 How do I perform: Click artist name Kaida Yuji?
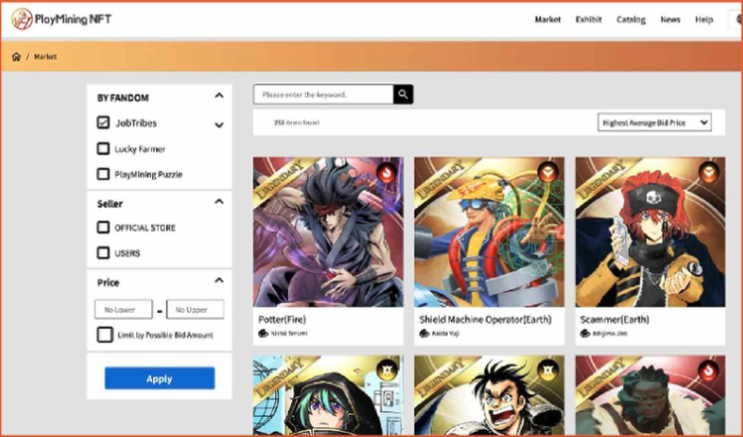445,333
